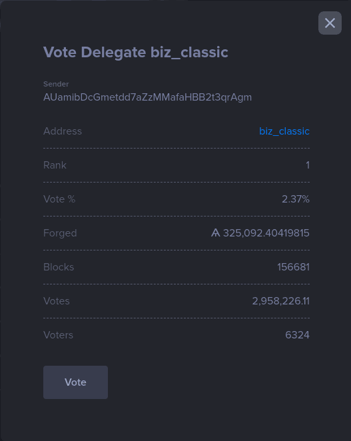The width and height of the screenshot is (351, 441).
Task: Select the sender wallet address text
Action: pos(147,97)
